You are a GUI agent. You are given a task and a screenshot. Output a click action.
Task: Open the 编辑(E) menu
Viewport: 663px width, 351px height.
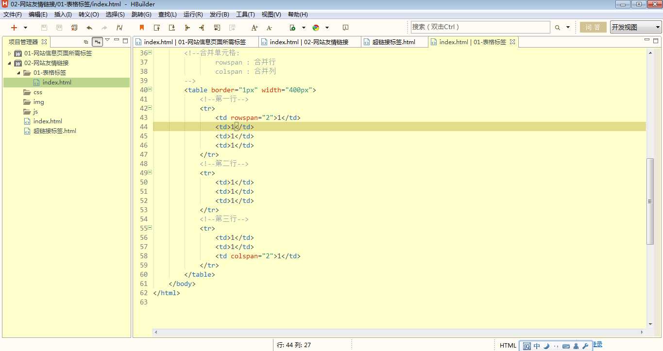(38, 15)
